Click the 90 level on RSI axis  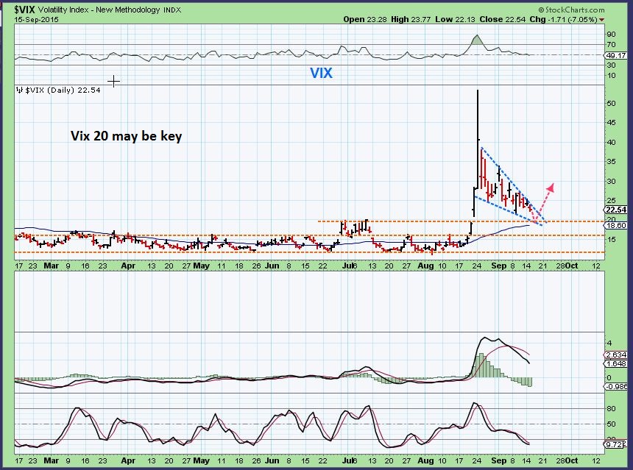click(x=611, y=35)
